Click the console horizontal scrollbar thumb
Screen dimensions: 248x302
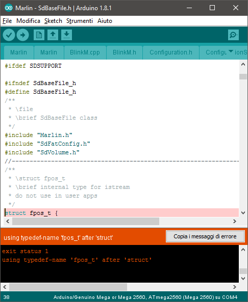click(68, 287)
